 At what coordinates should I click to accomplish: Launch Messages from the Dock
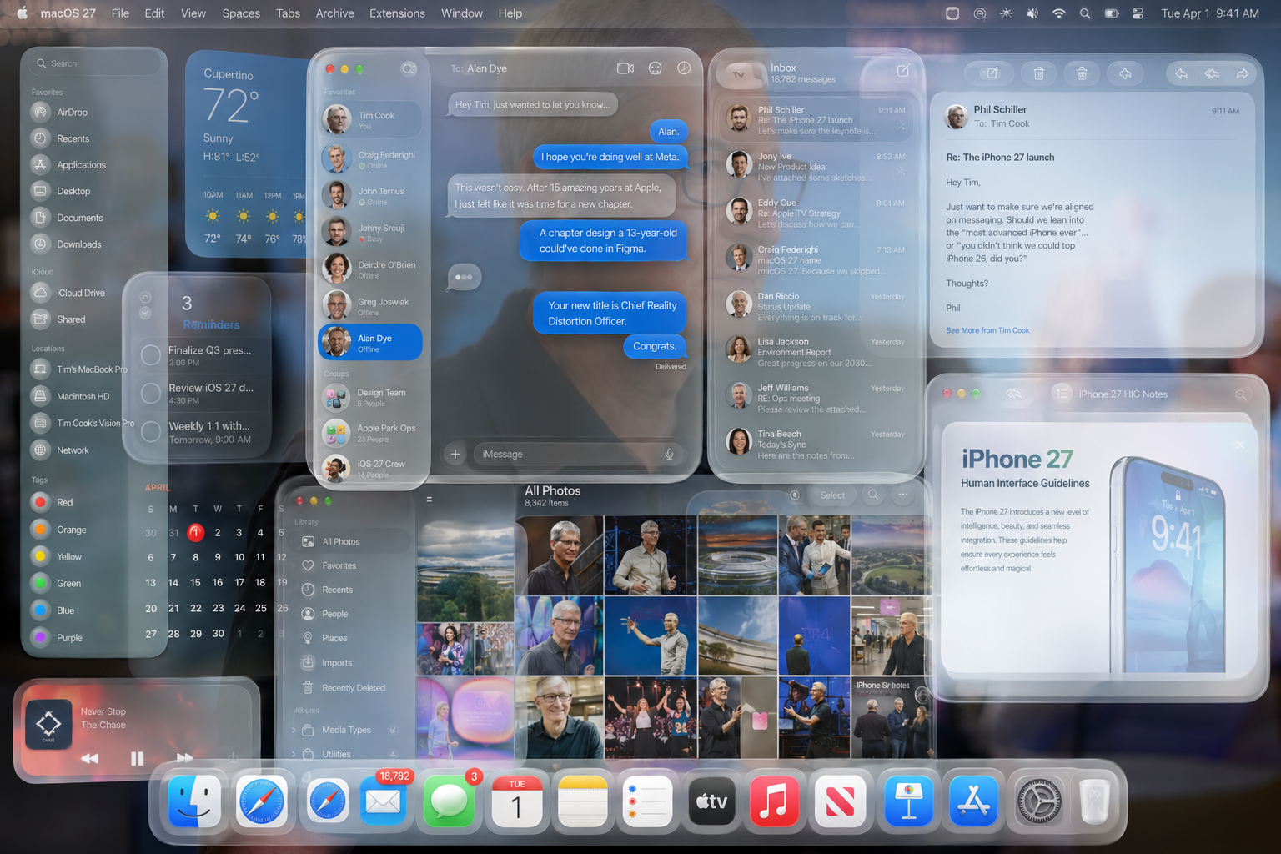pos(450,801)
